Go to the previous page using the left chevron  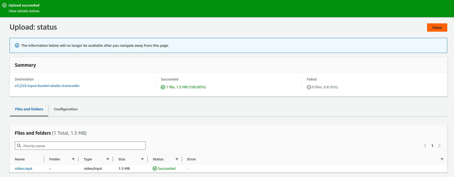pos(425,146)
